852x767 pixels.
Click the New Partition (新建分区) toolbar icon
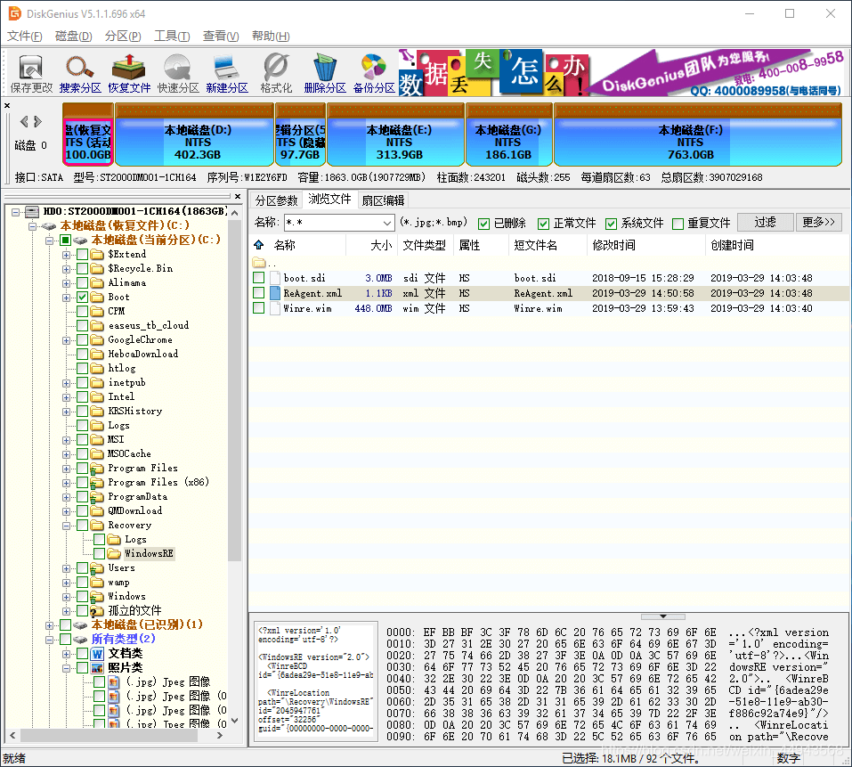(x=227, y=73)
